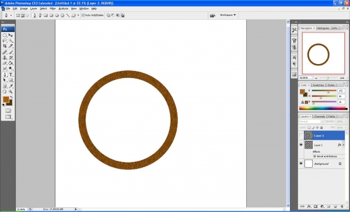Select the Brush tool

pyautogui.click(x=10, y=52)
